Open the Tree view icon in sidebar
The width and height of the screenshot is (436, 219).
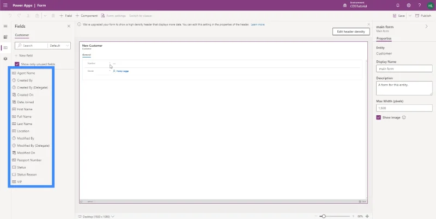[x=5, y=59]
